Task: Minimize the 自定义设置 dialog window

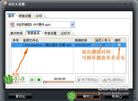Action: [128, 4]
